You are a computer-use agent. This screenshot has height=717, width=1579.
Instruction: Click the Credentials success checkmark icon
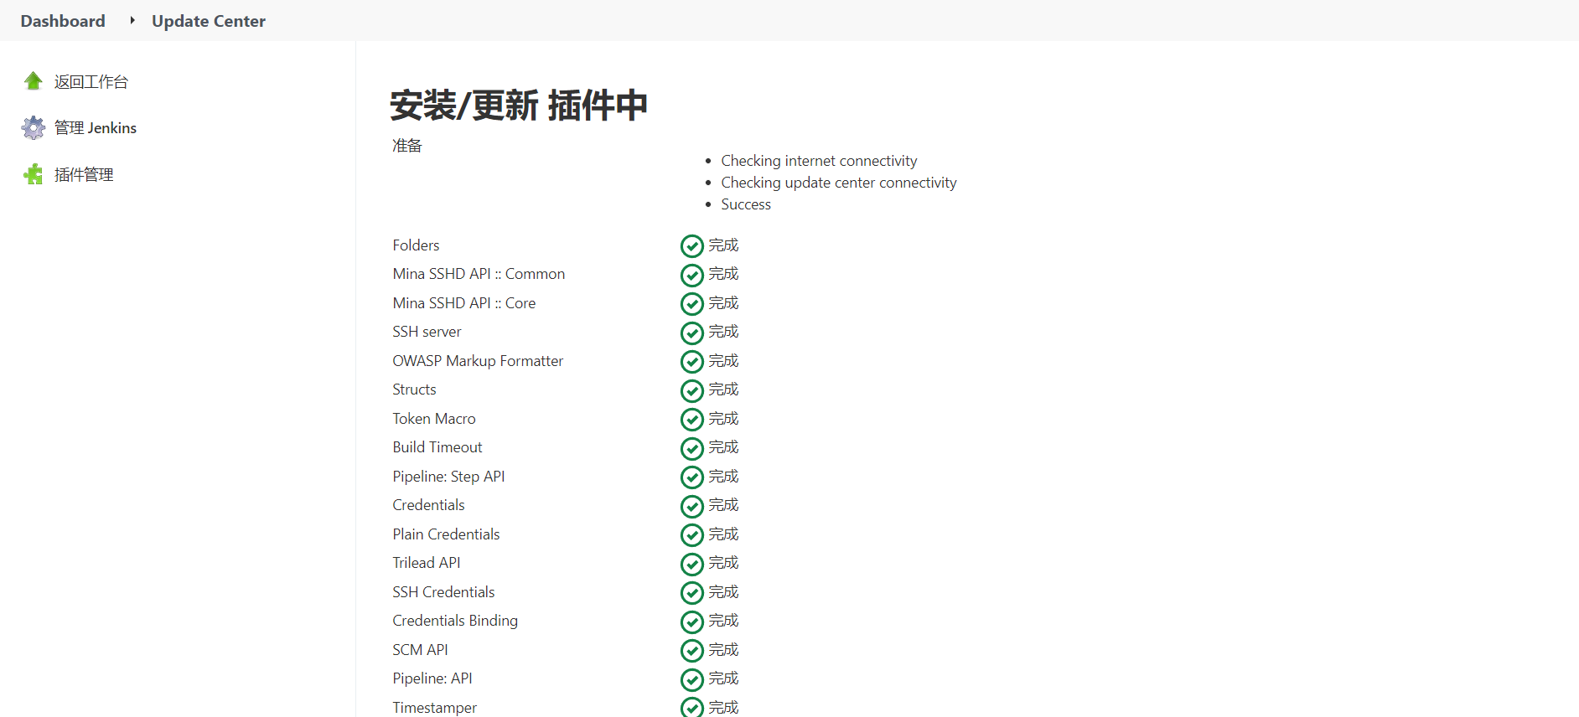tap(691, 506)
